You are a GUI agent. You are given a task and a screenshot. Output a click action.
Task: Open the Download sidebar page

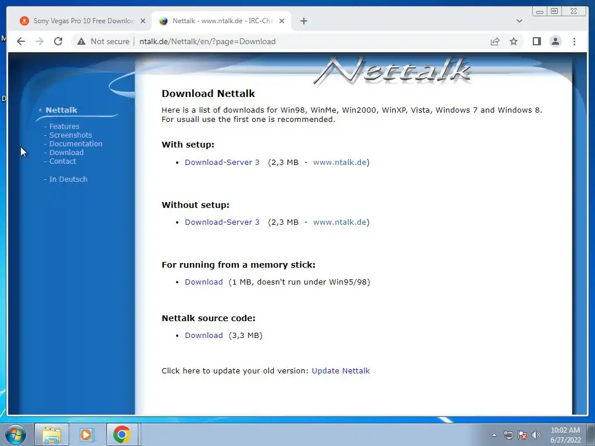click(x=66, y=153)
